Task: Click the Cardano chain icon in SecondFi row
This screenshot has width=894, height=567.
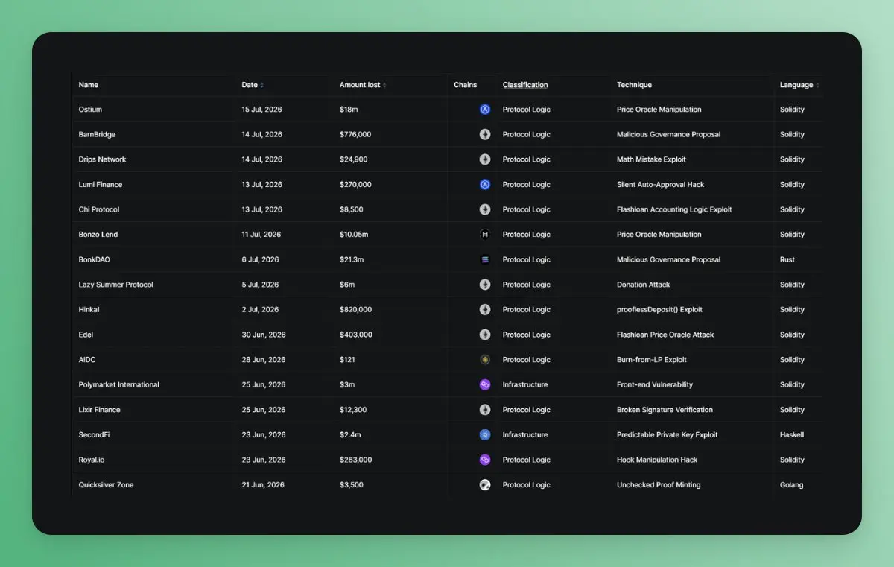Action: pyautogui.click(x=485, y=435)
